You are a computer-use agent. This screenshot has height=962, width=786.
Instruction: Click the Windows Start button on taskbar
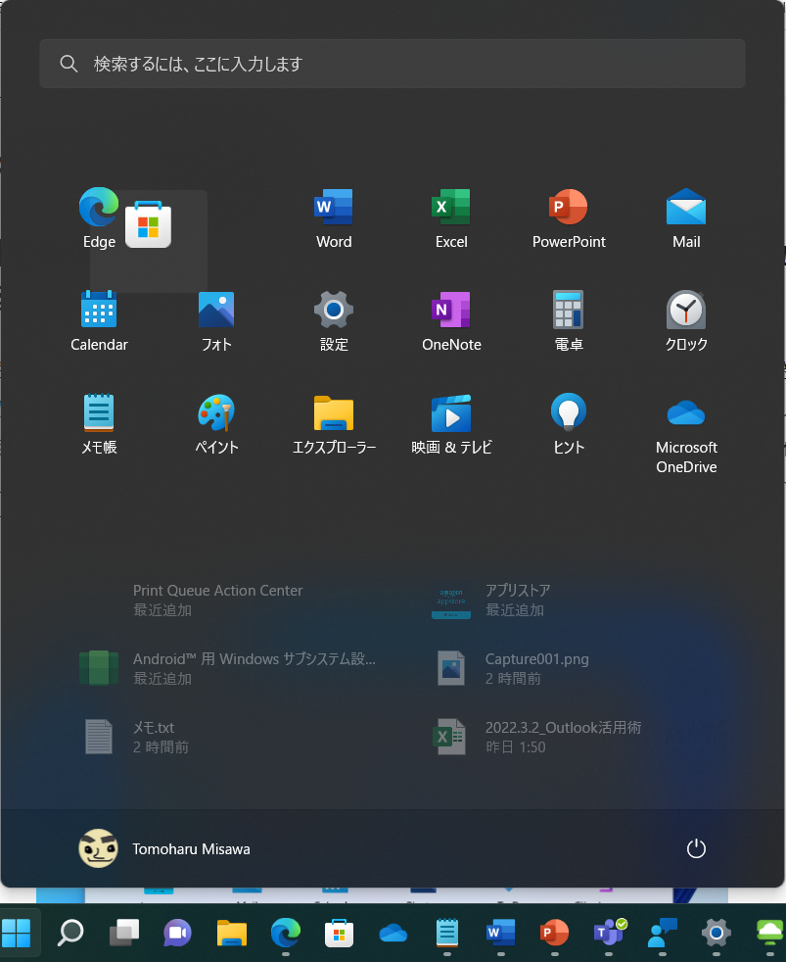click(17, 934)
